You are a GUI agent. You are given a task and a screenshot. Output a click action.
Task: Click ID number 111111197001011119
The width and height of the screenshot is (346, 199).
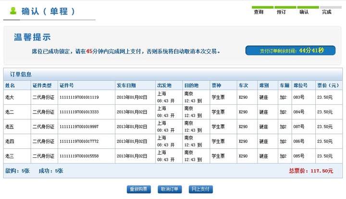pyautogui.click(x=79, y=97)
